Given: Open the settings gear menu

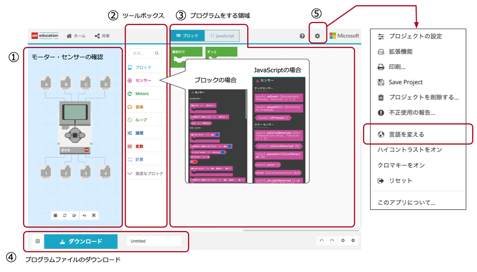Looking at the screenshot, I should click(x=317, y=36).
